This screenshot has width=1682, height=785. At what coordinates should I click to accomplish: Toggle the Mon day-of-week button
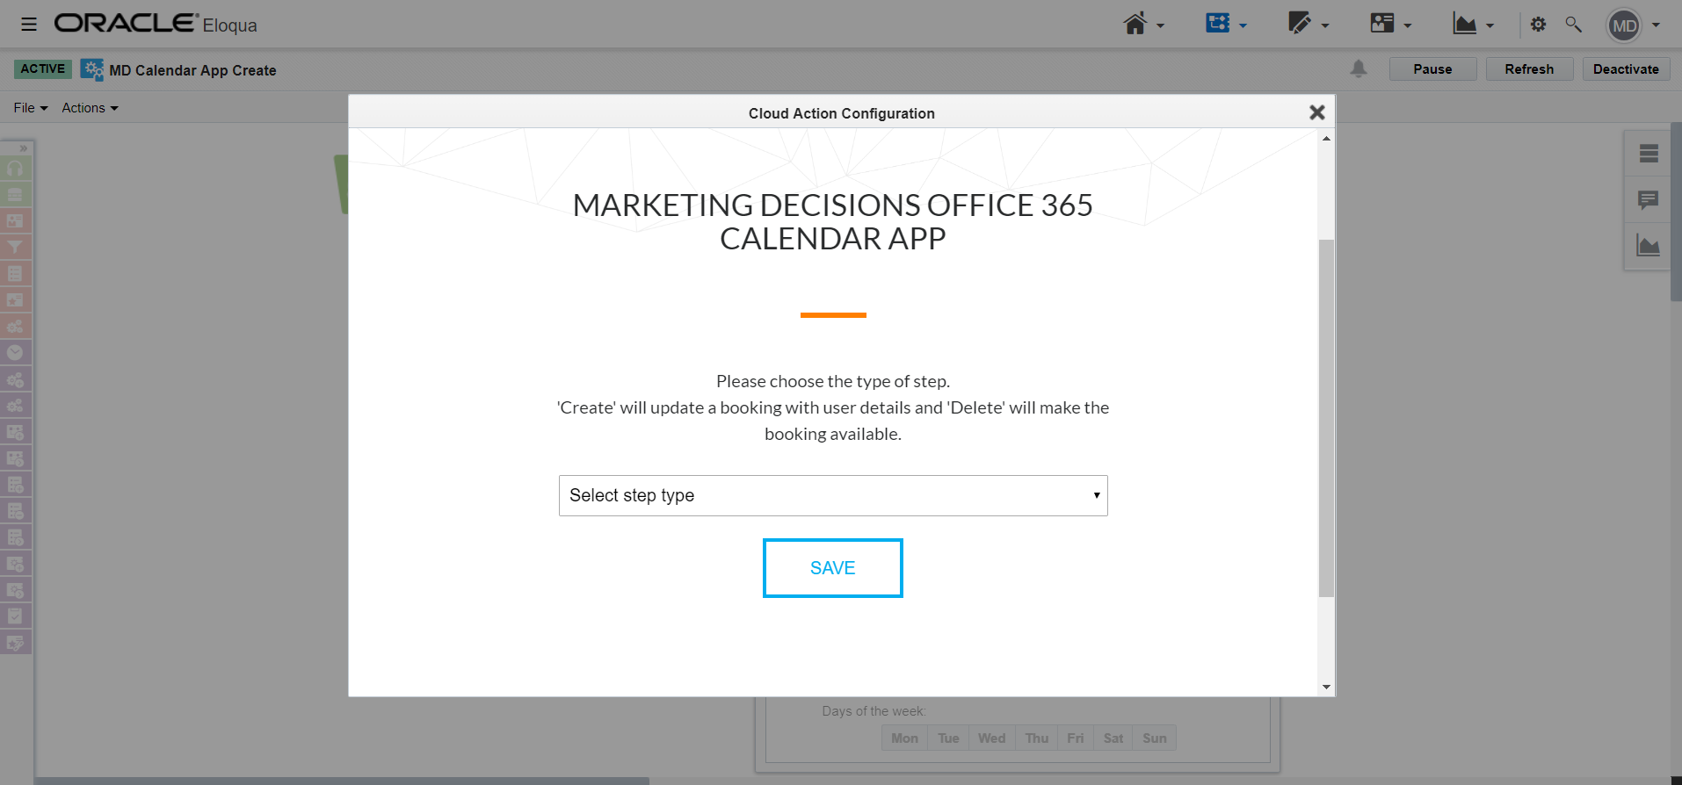pos(904,738)
